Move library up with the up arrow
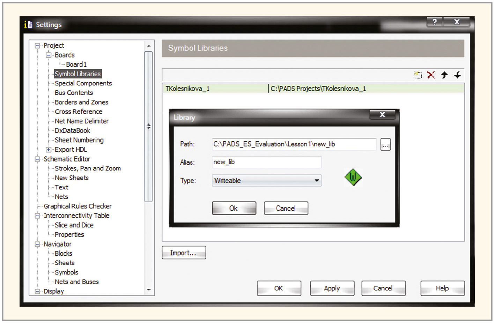 pyautogui.click(x=444, y=75)
